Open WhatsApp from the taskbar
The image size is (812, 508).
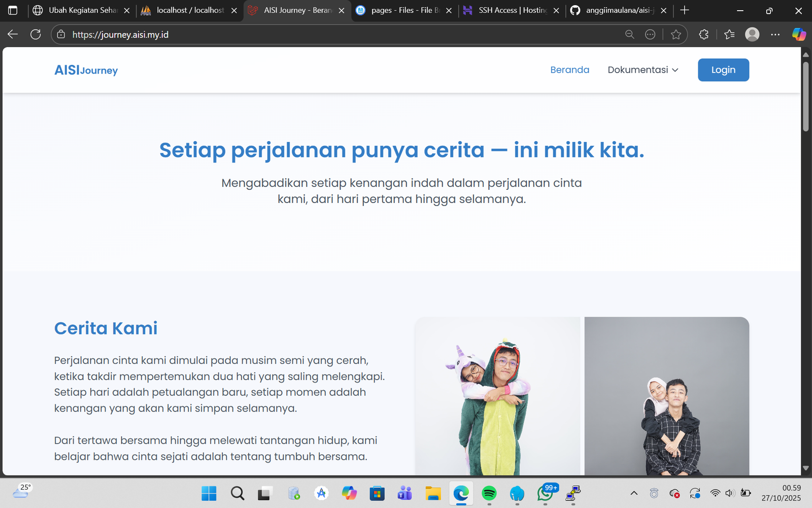[545, 493]
